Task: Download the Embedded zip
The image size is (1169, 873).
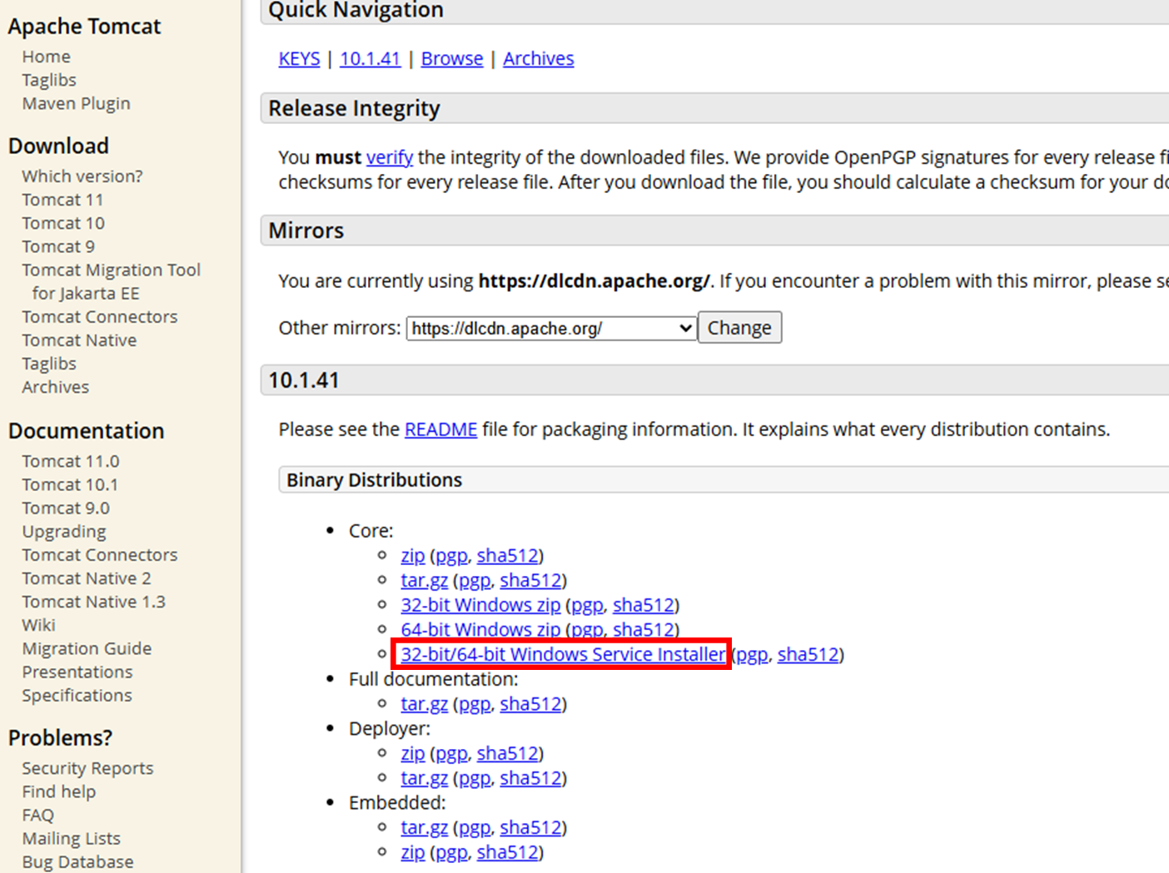Action: [413, 853]
